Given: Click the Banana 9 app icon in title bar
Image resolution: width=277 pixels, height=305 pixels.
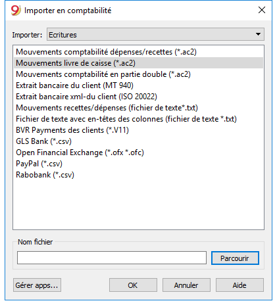Looking at the screenshot, I should [x=16, y=11].
